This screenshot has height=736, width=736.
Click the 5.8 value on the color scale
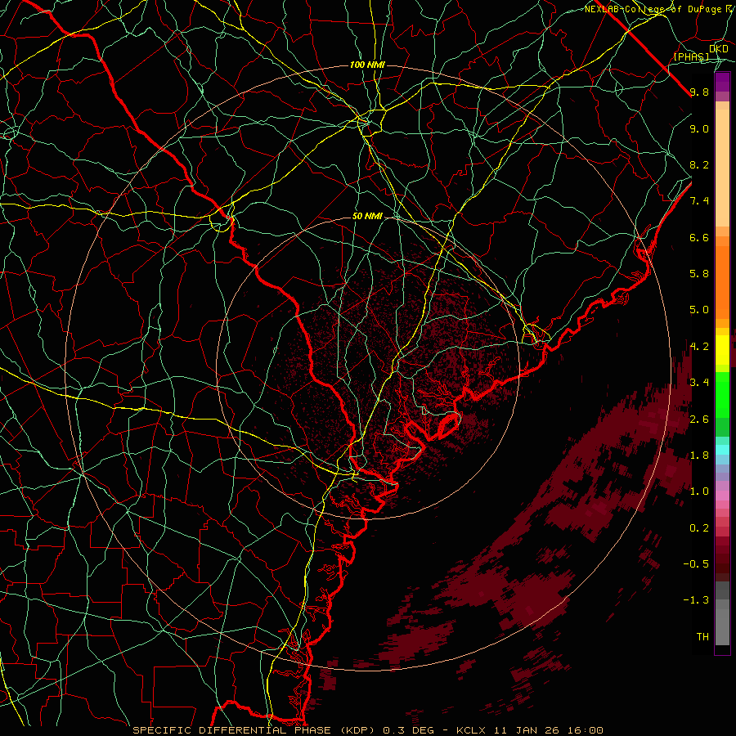click(699, 274)
